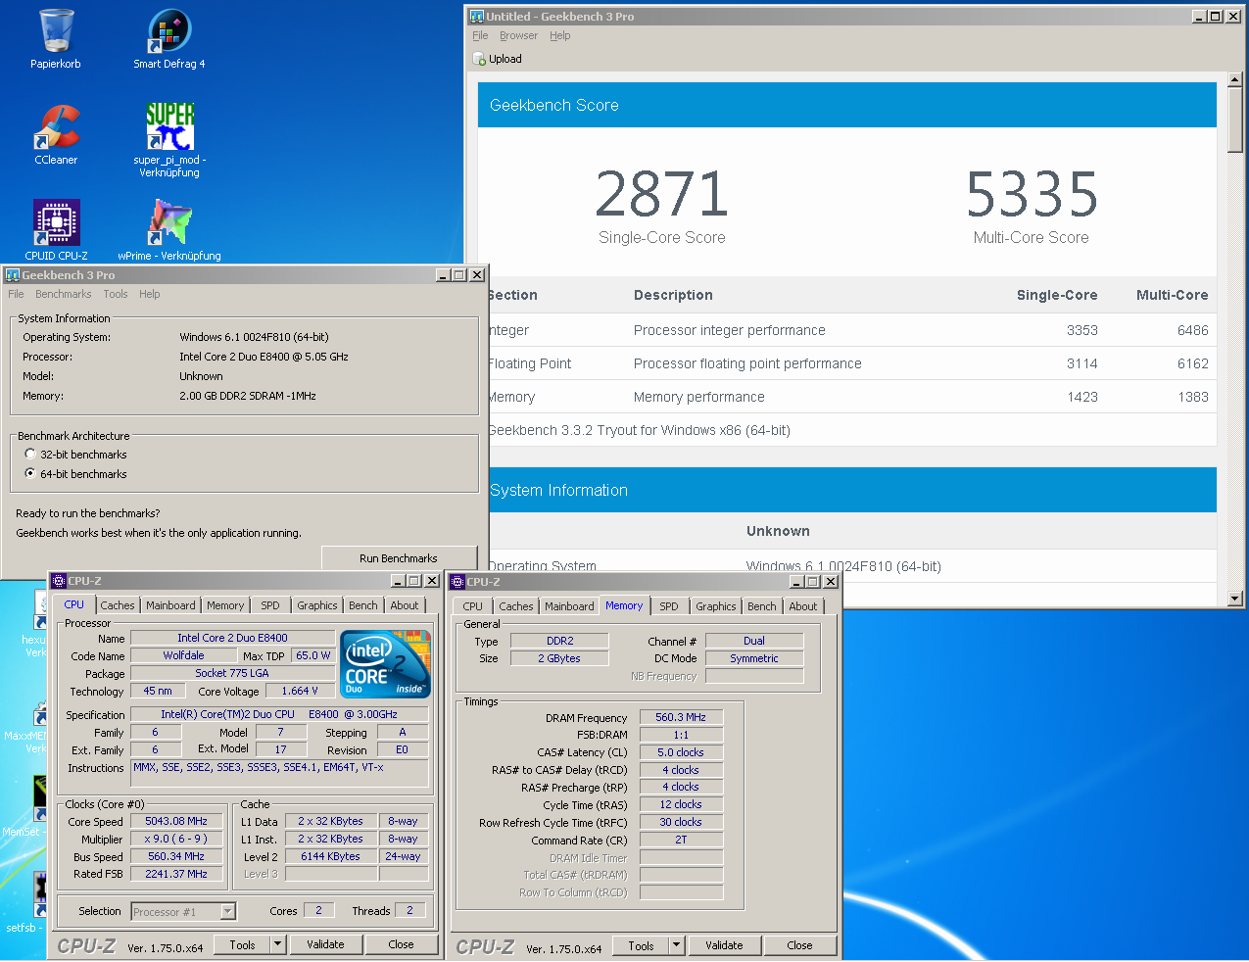
Task: Open the Benchmarks menu in Geekbench 3 Pro
Action: pyautogui.click(x=63, y=294)
